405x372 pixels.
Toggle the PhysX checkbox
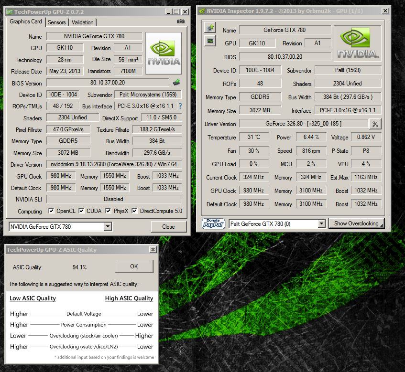pos(108,211)
